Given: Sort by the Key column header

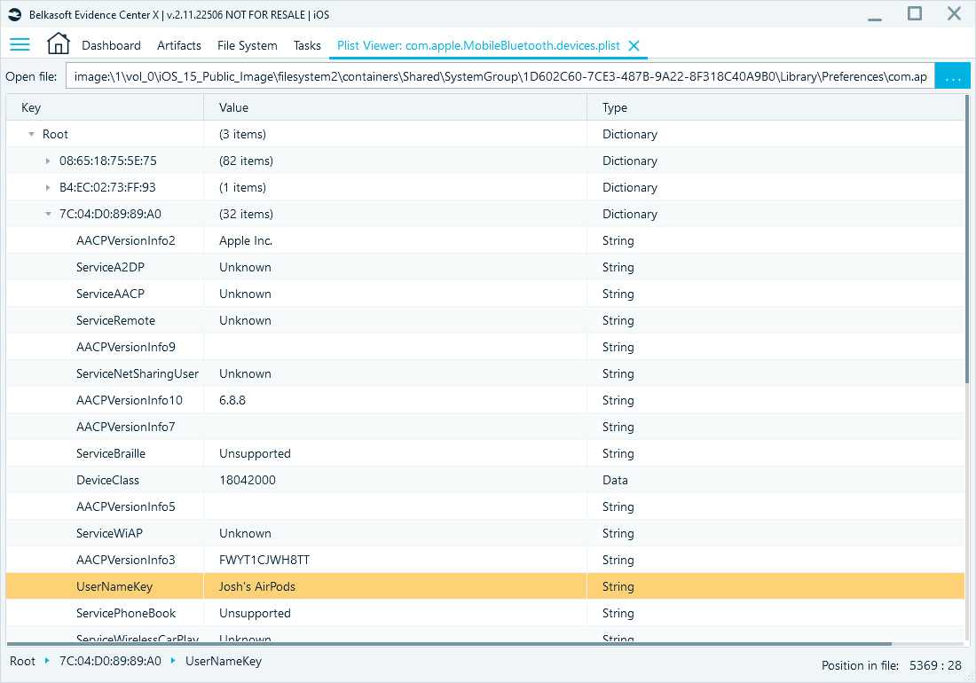Looking at the screenshot, I should tap(105, 107).
